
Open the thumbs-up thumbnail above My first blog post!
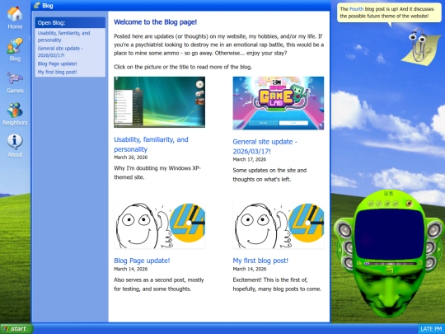coord(279,226)
